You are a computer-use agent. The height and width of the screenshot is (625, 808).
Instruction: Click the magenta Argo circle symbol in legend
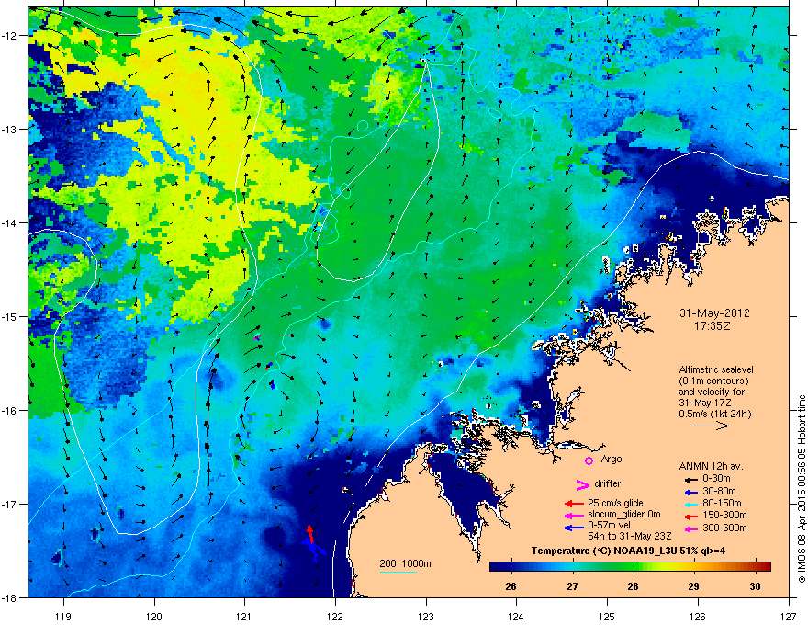[x=589, y=460]
